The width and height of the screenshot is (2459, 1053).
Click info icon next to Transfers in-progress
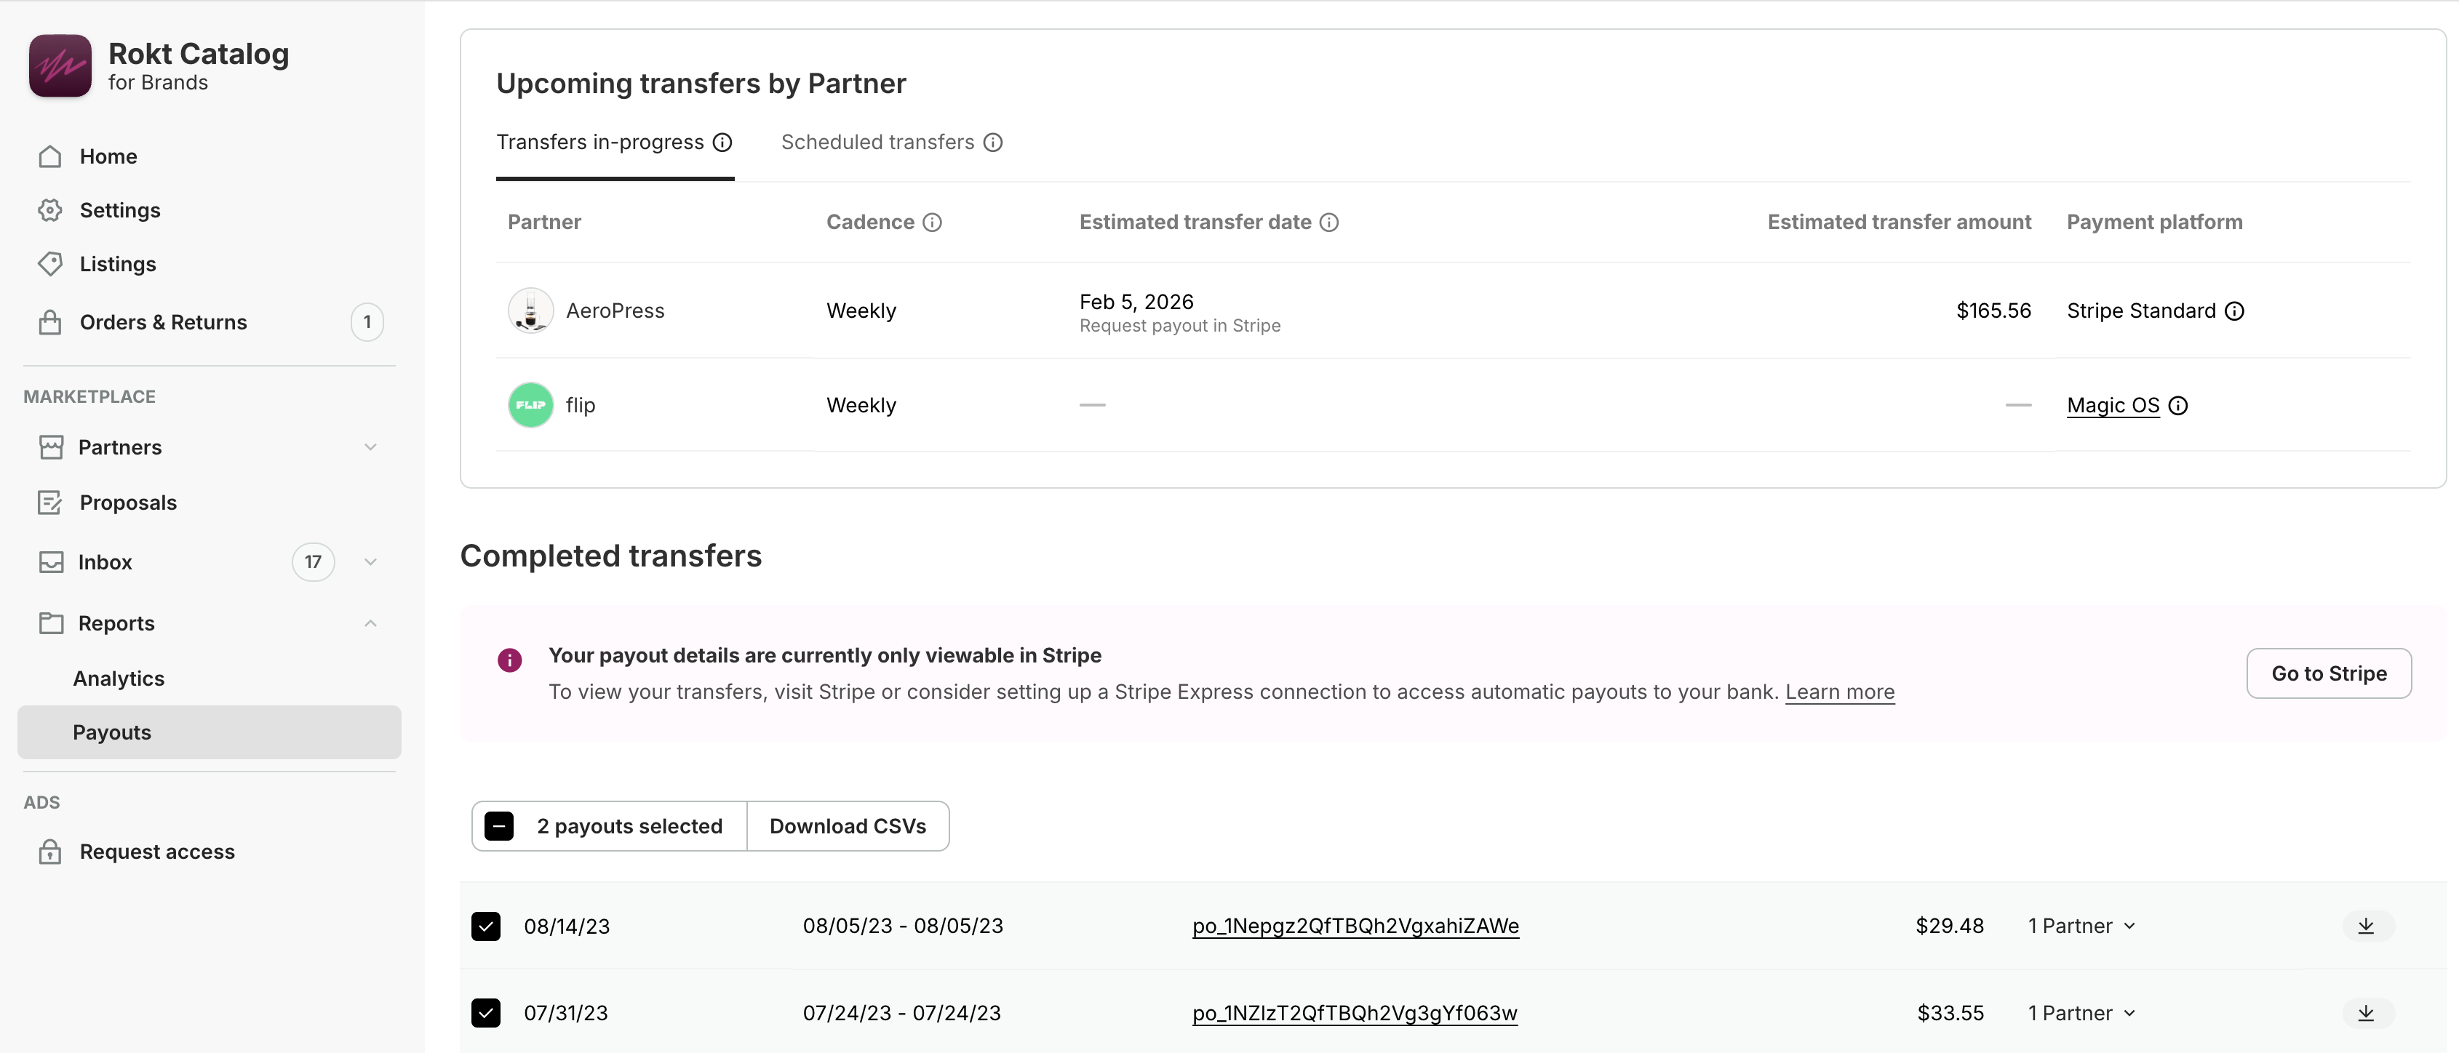tap(722, 142)
